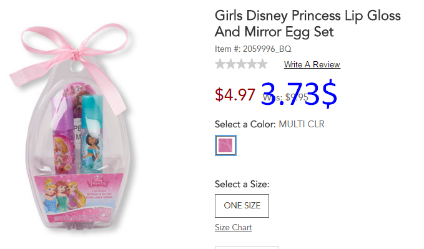This screenshot has height=249, width=424.
Task: Click the Select a Size label
Action: tap(242, 184)
